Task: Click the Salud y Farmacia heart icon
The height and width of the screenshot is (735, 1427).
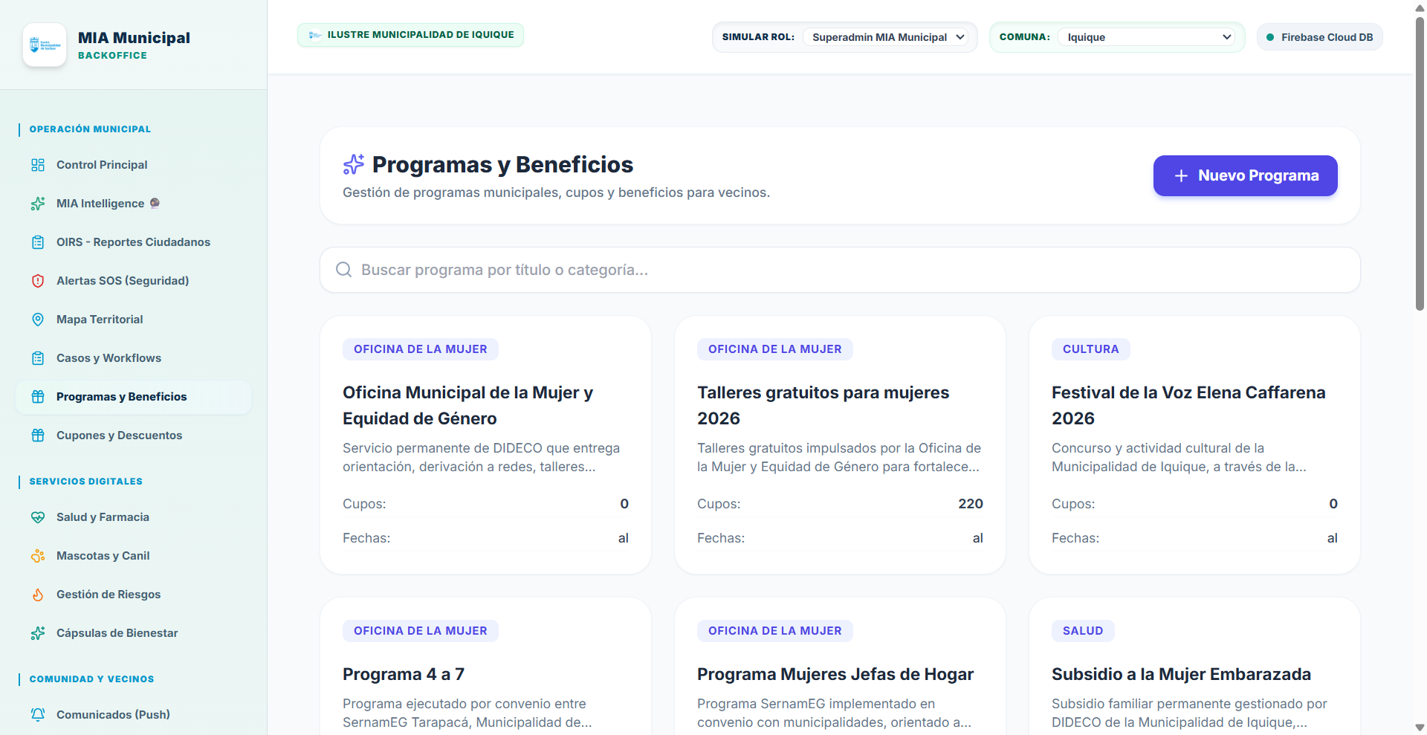Action: point(38,517)
